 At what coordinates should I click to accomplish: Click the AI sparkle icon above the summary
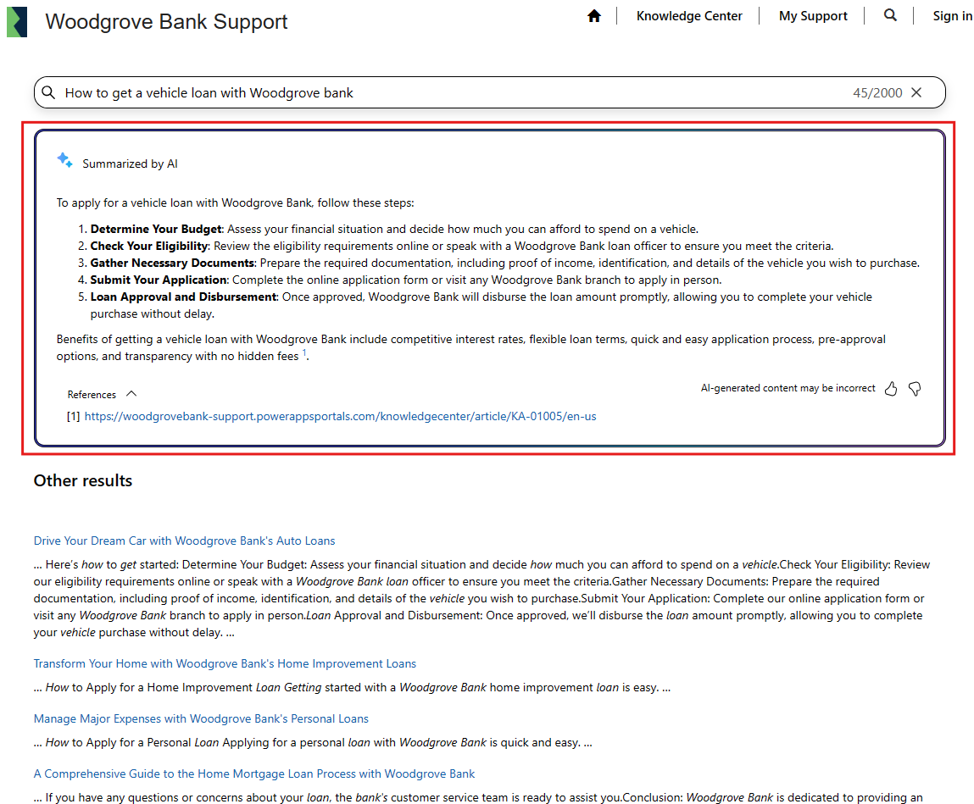pos(64,159)
